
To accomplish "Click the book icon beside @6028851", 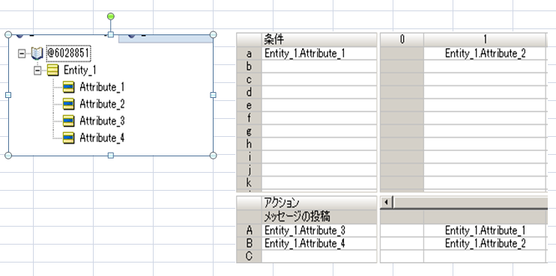I will (37, 53).
